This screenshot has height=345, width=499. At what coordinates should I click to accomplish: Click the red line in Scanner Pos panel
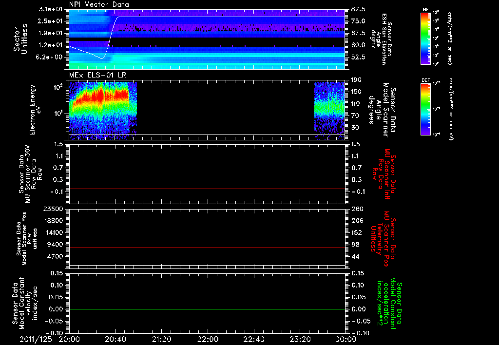click(207, 248)
